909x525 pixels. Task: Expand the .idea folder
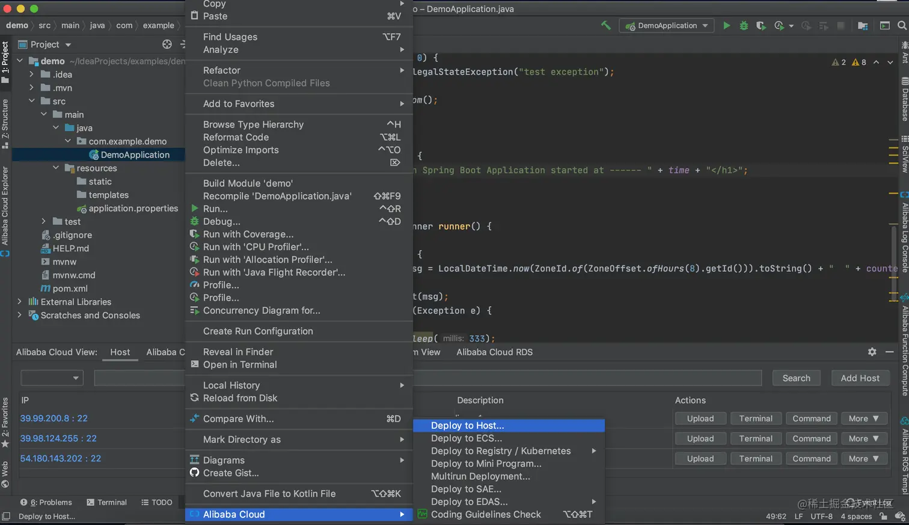[x=32, y=74]
